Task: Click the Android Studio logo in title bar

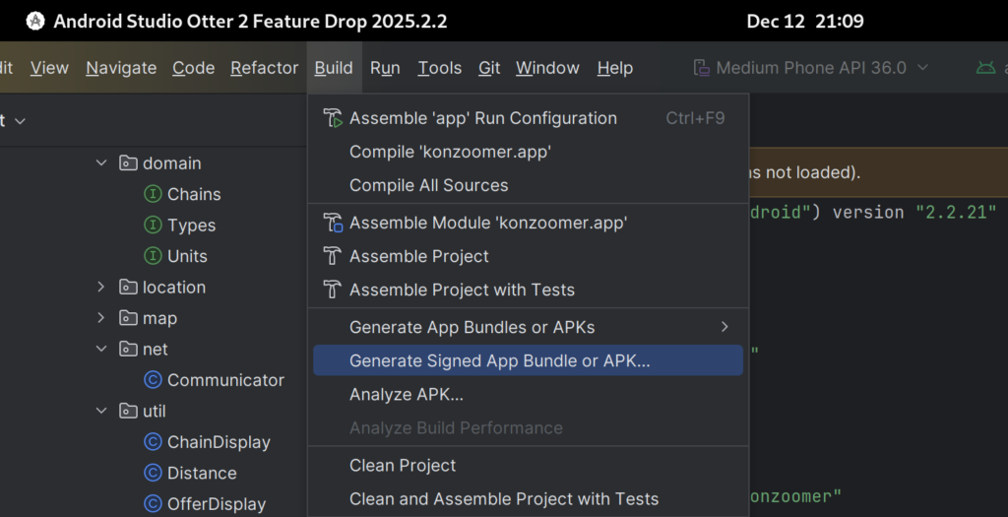Action: coord(35,21)
